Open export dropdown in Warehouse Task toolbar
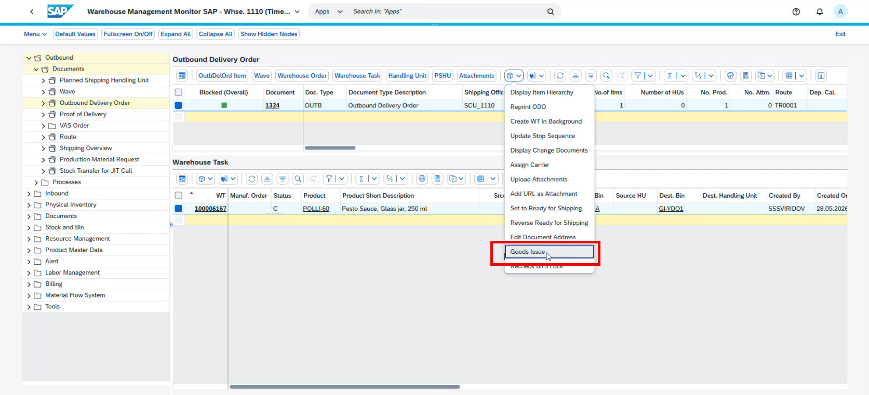 coord(457,179)
